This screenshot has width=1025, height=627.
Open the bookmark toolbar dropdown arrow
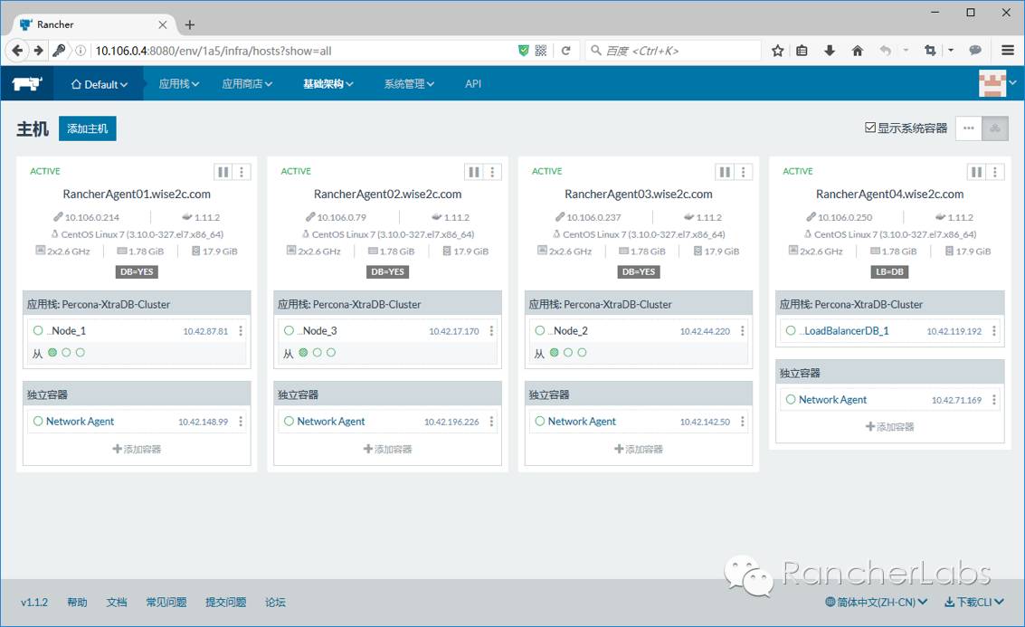tap(951, 51)
